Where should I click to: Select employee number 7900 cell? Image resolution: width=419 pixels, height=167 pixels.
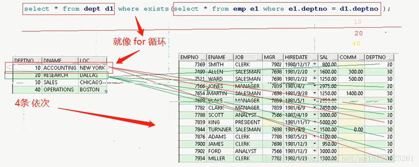[193, 144]
